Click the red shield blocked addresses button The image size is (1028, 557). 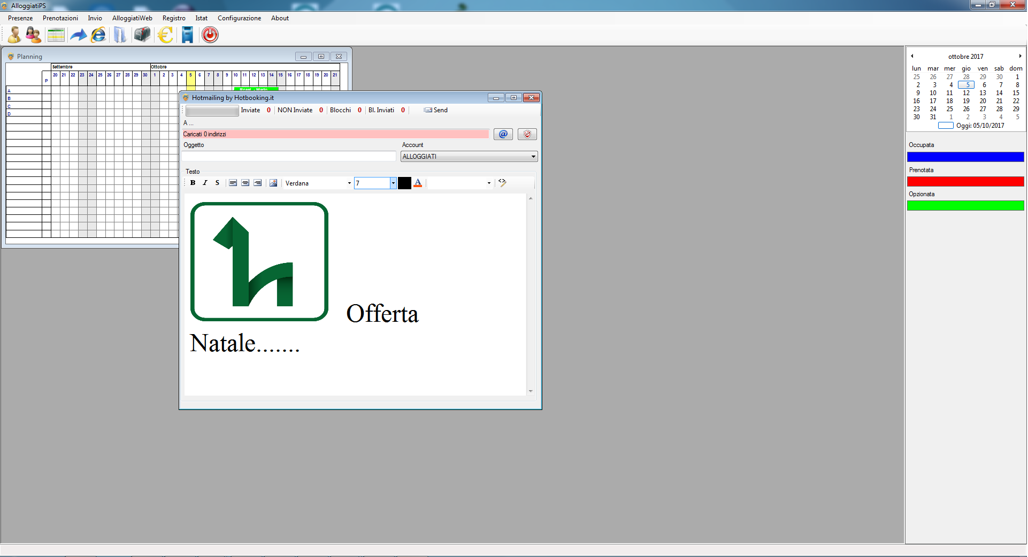coord(527,134)
